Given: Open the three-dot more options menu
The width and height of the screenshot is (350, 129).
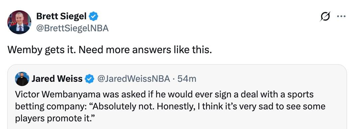Looking at the screenshot, I should coord(341,16).
